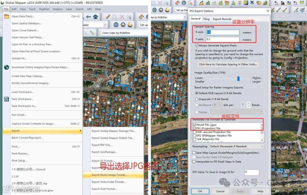The image size is (307, 195).
Task: Click the down arrow of metadata formats list
Action: click(262, 140)
